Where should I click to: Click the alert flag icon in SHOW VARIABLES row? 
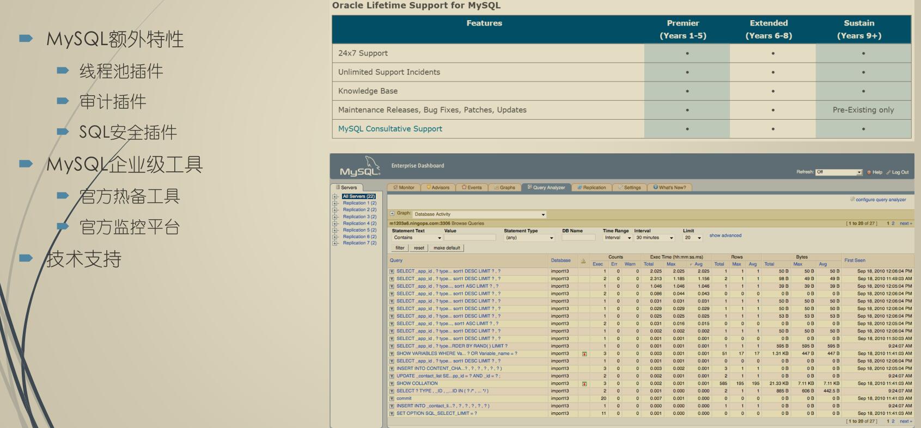584,354
